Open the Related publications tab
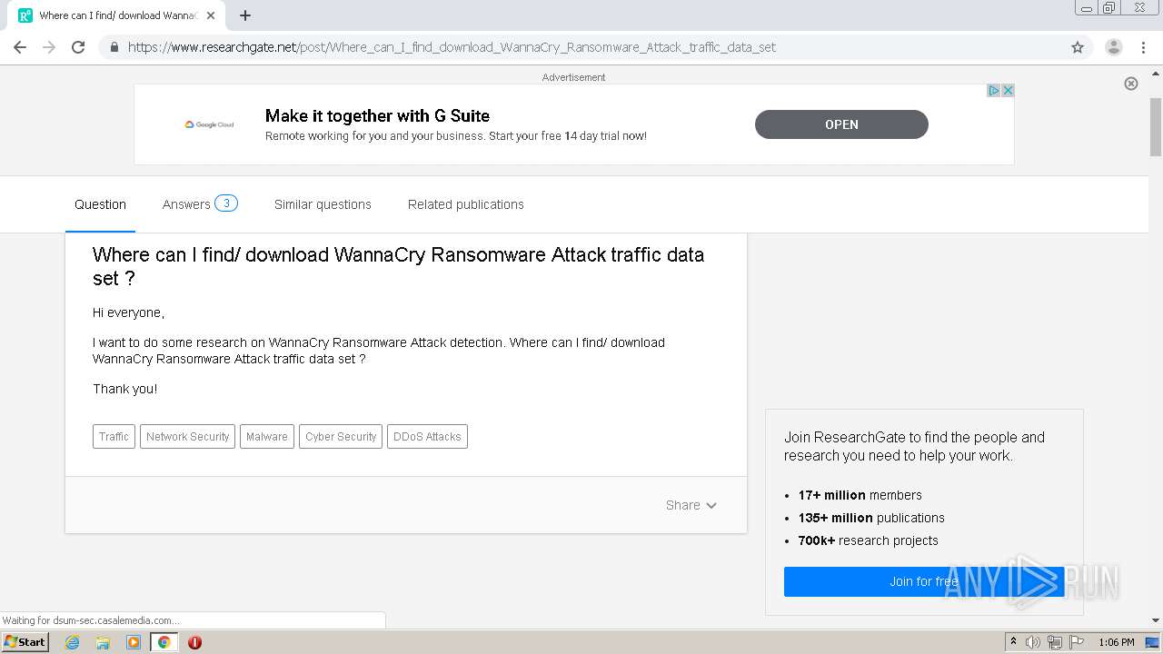The height and width of the screenshot is (654, 1163). [466, 204]
